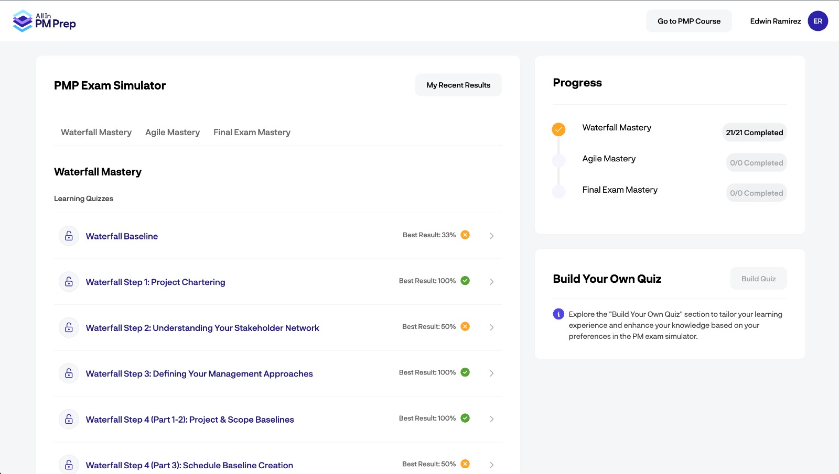The image size is (839, 474).
Task: Click unlock icon for Waterfall Step 2
Action: coord(69,328)
